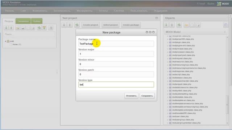This screenshot has width=232, height=130.
Task: Refresh the resource tree
Action: click(x=39, y=28)
